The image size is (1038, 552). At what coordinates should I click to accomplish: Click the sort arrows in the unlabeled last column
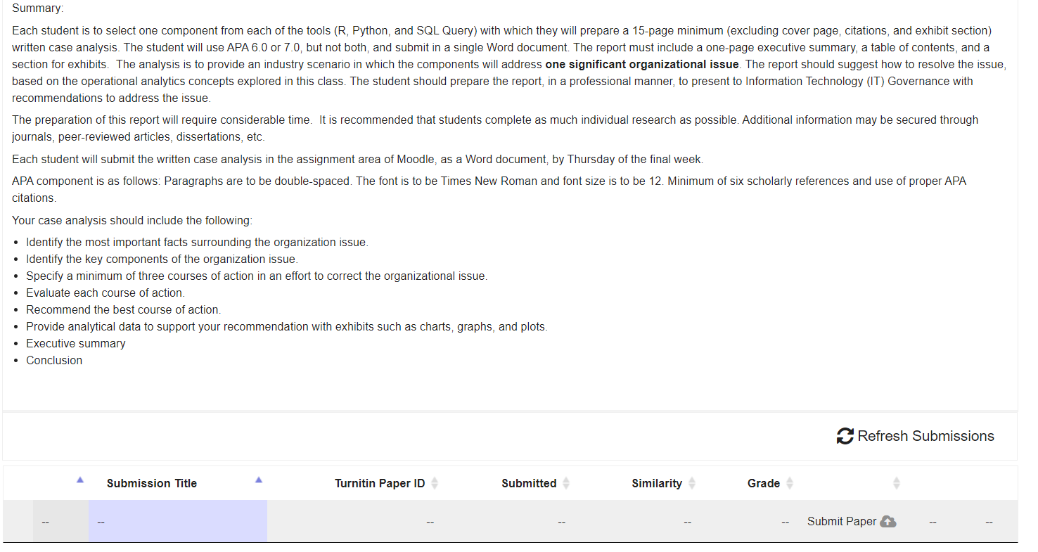pos(896,483)
